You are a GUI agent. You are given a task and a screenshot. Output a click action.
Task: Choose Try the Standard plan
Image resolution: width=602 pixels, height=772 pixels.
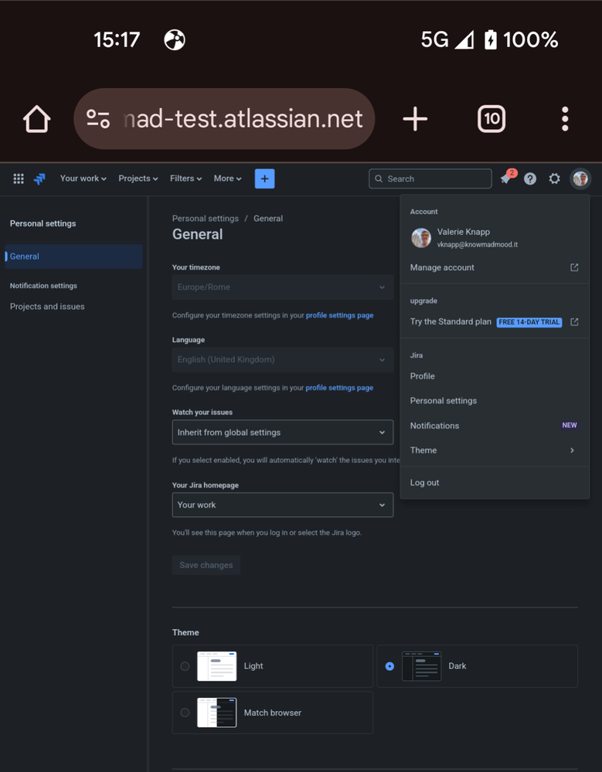click(495, 321)
